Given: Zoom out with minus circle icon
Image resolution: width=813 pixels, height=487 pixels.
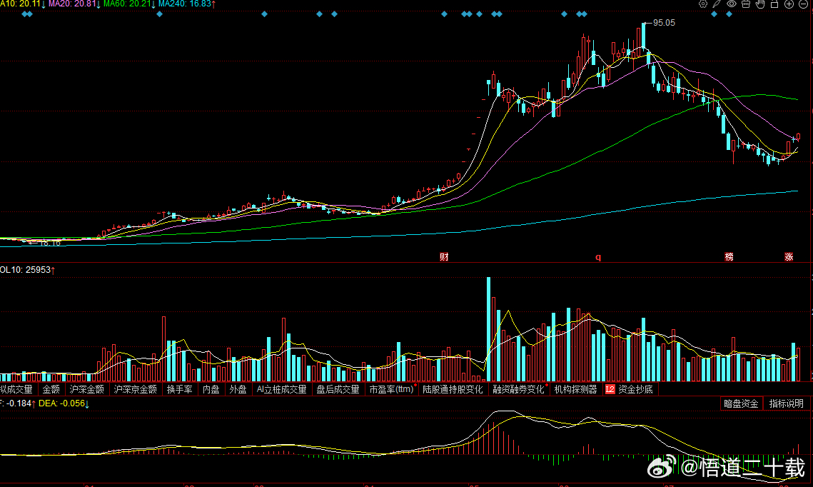Looking at the screenshot, I should [803, 4].
